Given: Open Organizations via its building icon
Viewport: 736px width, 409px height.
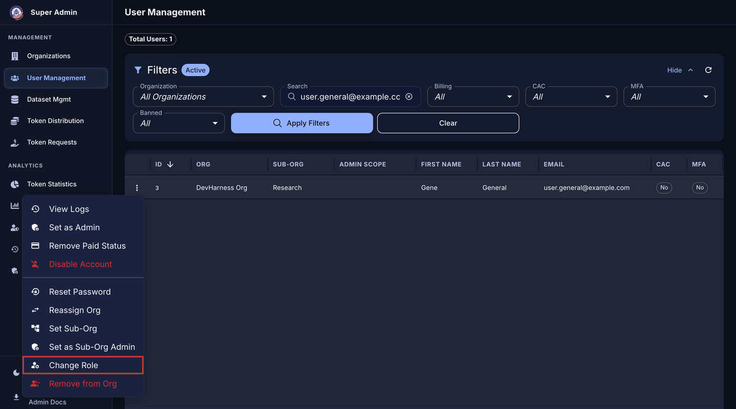Looking at the screenshot, I should 15,56.
